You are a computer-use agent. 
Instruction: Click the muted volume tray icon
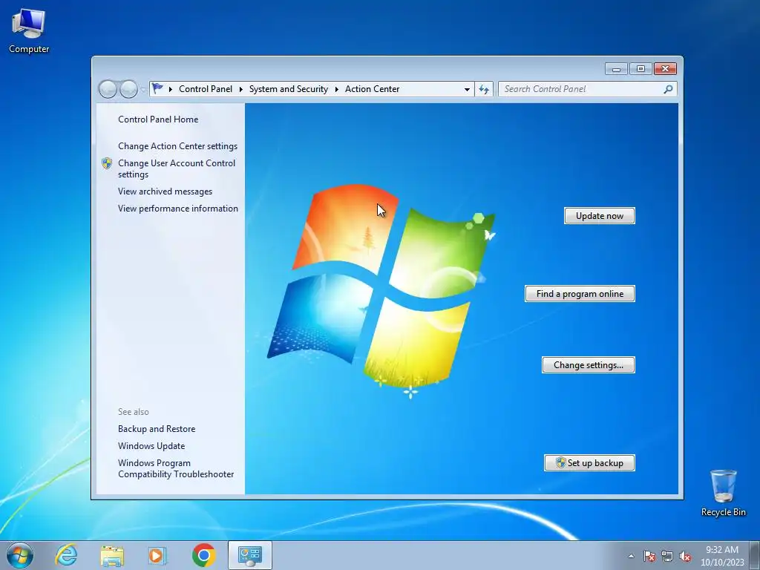click(685, 556)
